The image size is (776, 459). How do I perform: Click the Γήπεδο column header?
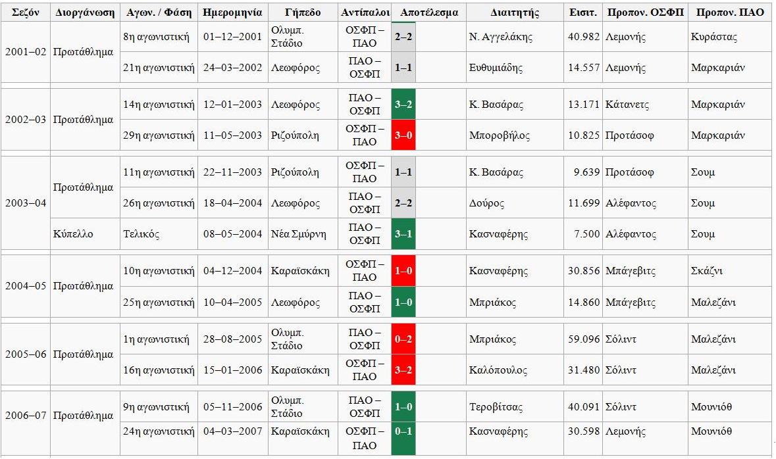[x=303, y=12]
